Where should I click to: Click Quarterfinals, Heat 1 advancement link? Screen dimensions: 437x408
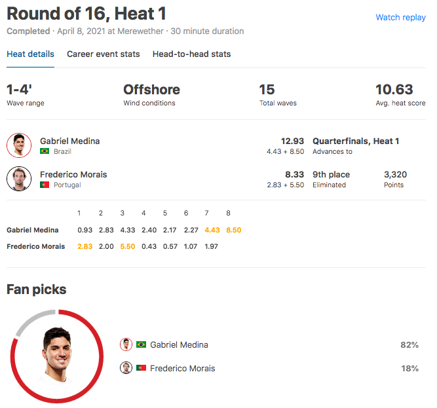[x=356, y=141]
